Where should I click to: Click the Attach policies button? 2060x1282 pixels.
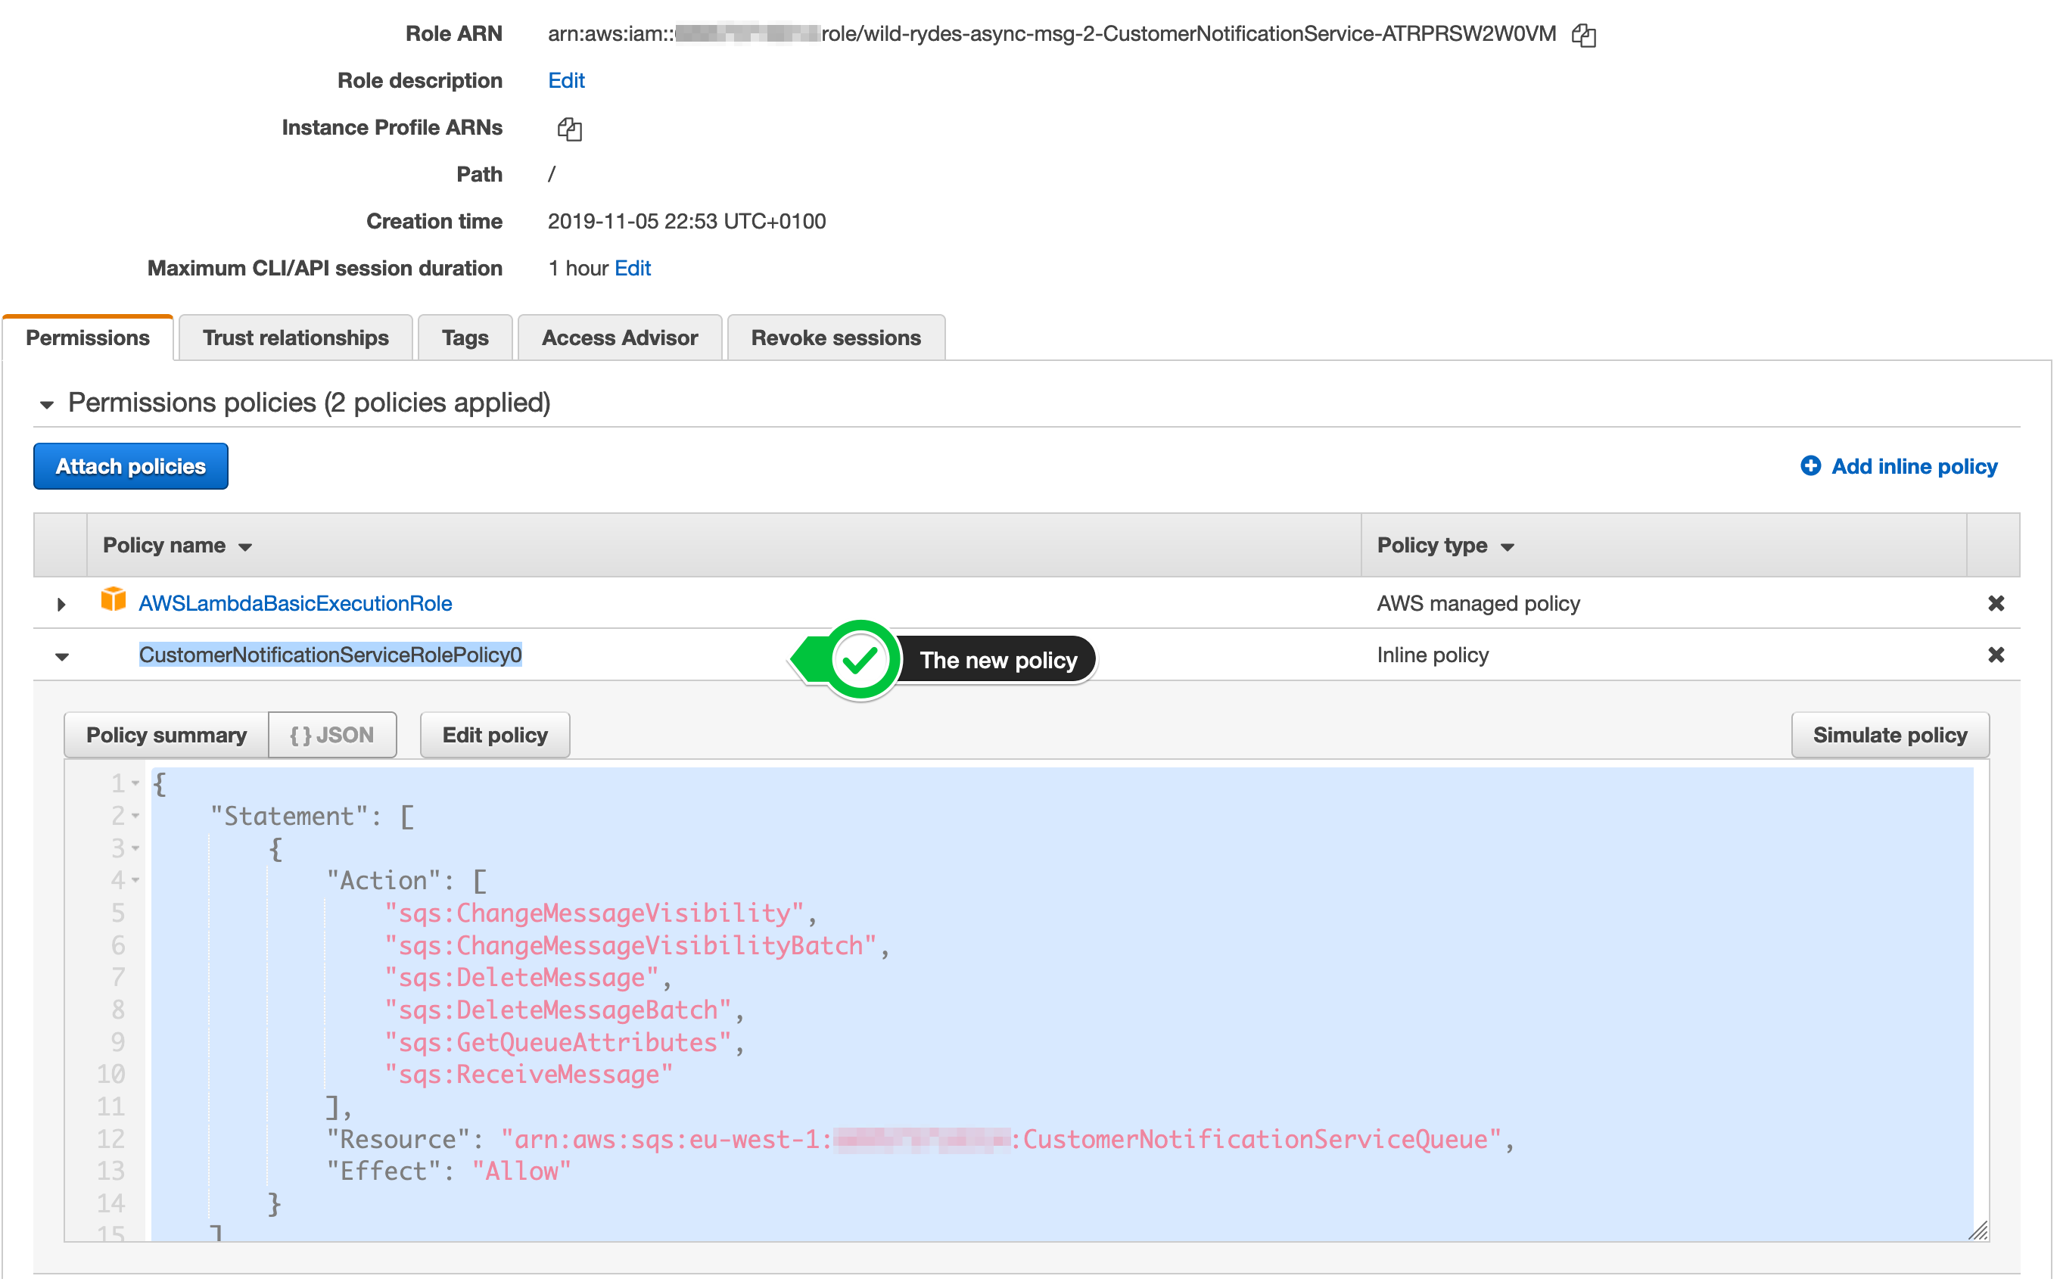132,467
